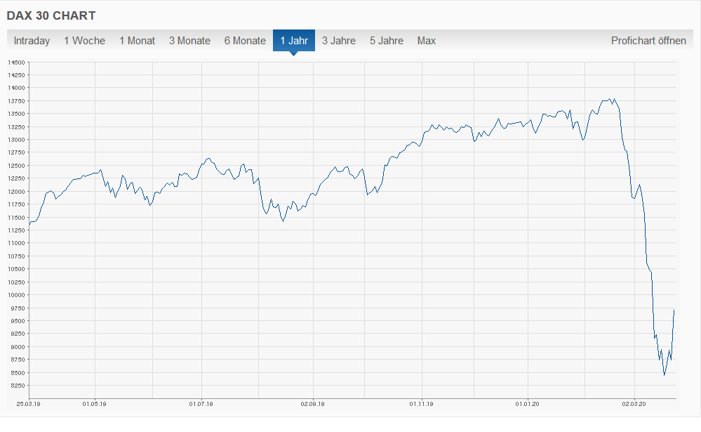Screen dimensions: 701x432
Task: Open the 6 Monate chart range
Action: (245, 41)
